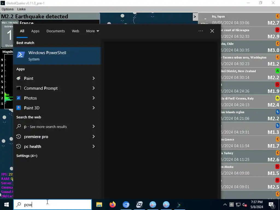Switch to the Apps search tab
Viewport: 280px width, 210px height.
click(x=35, y=31)
